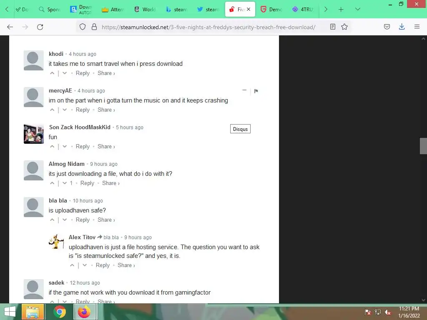
Task: Upvote mercyAE's comment
Action: click(52, 110)
